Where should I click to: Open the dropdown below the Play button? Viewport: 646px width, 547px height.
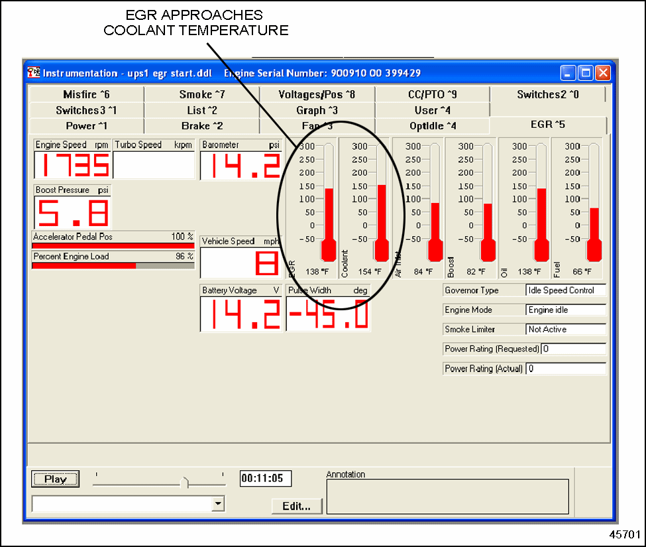[x=218, y=505]
